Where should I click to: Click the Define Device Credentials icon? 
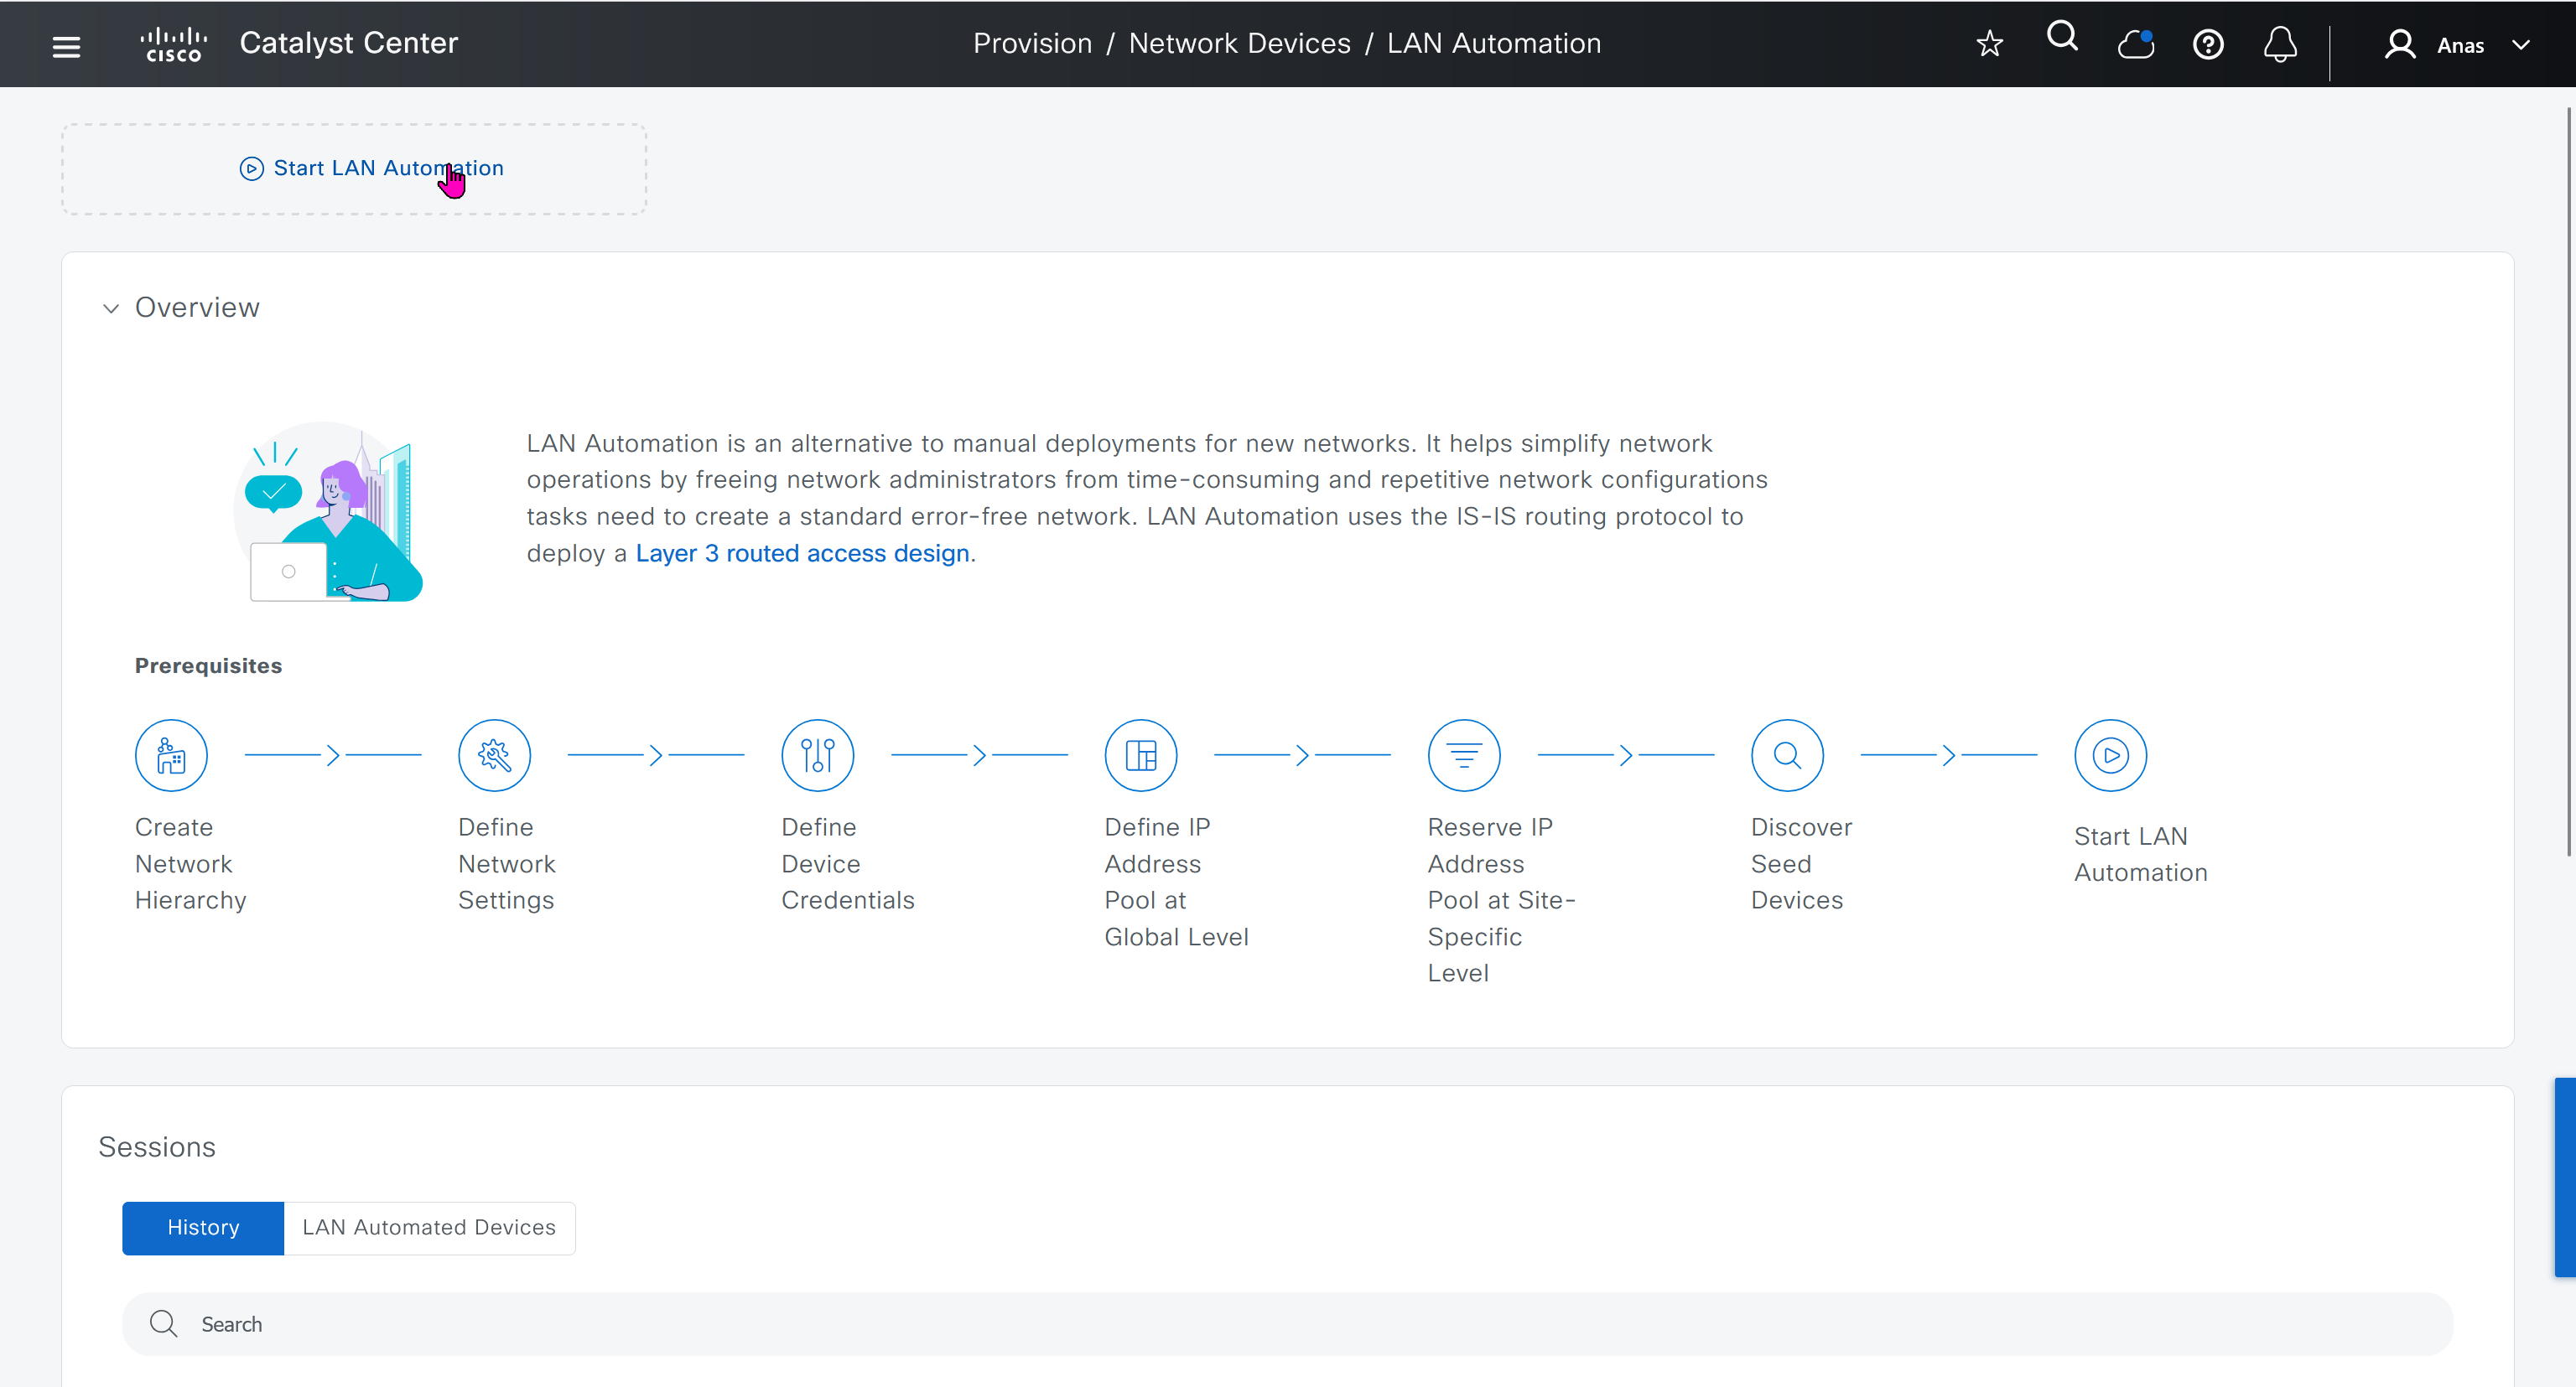coord(817,755)
